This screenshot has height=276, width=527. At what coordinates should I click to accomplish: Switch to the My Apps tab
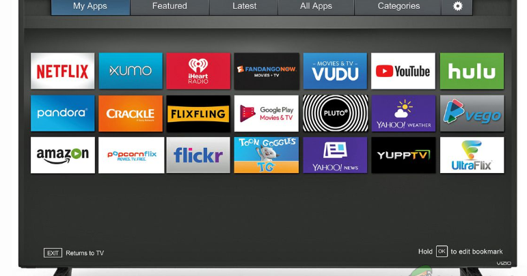point(90,7)
